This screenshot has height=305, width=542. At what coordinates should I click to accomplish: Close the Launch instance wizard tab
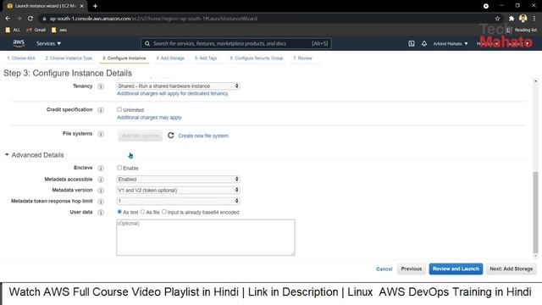click(x=81, y=6)
